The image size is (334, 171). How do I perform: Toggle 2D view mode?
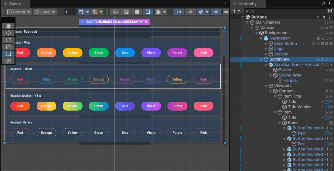(179, 12)
